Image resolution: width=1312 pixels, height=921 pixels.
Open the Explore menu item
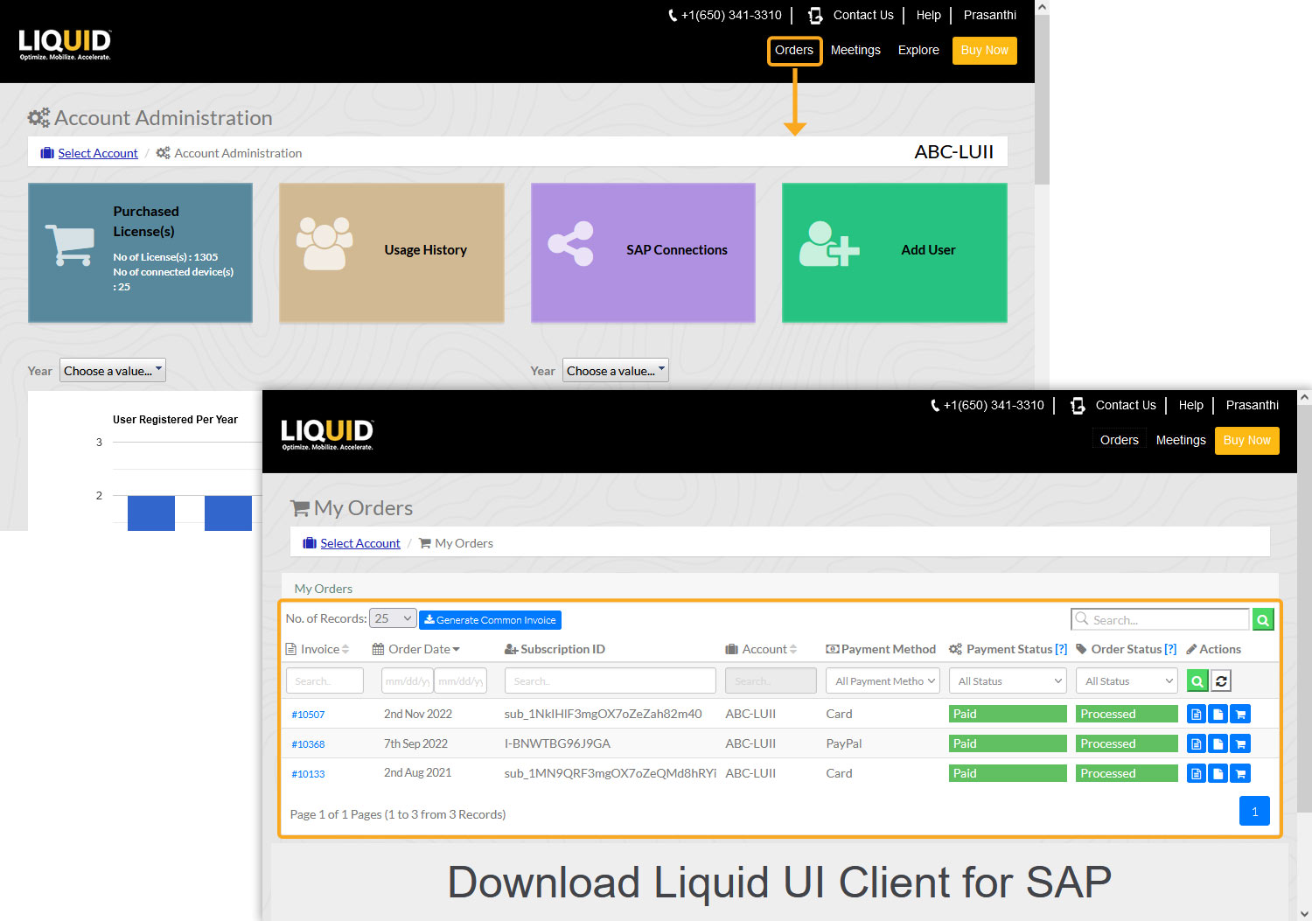pos(918,50)
